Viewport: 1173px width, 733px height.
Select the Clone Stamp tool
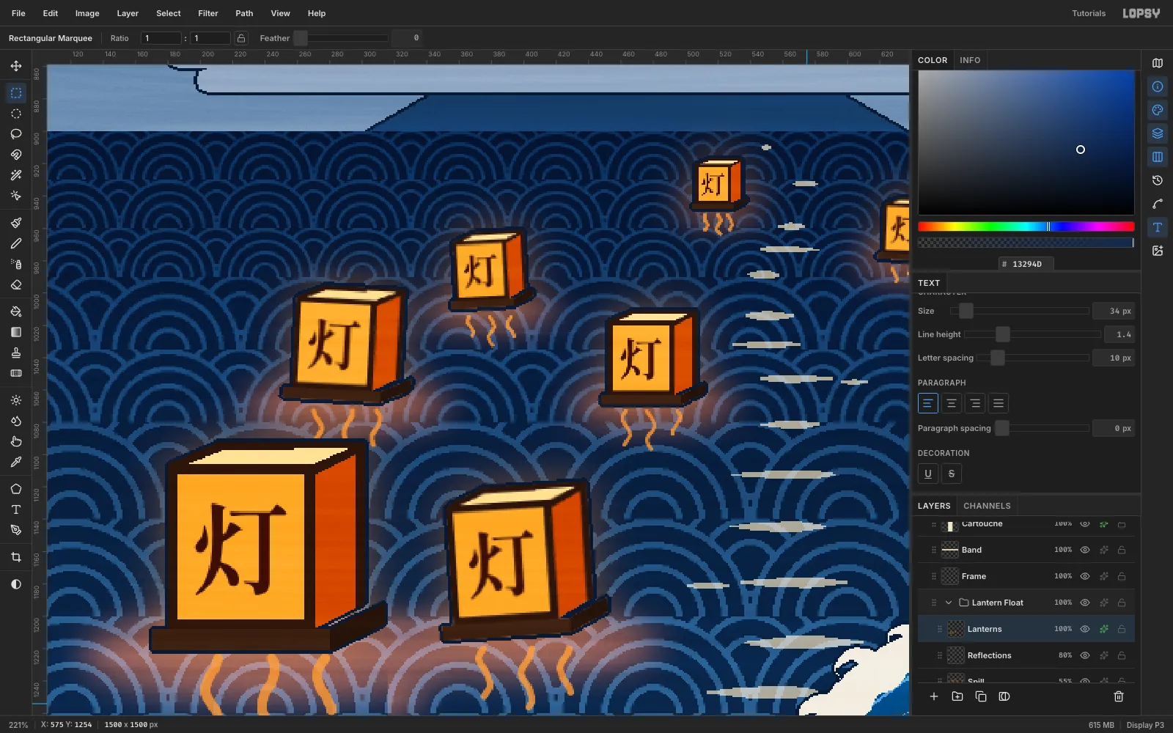(x=16, y=353)
